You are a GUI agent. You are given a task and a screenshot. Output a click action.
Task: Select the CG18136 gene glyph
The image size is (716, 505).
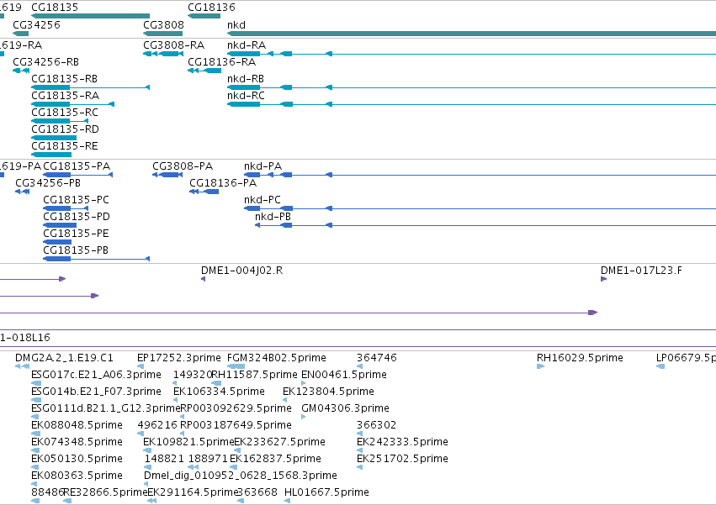pos(204,16)
